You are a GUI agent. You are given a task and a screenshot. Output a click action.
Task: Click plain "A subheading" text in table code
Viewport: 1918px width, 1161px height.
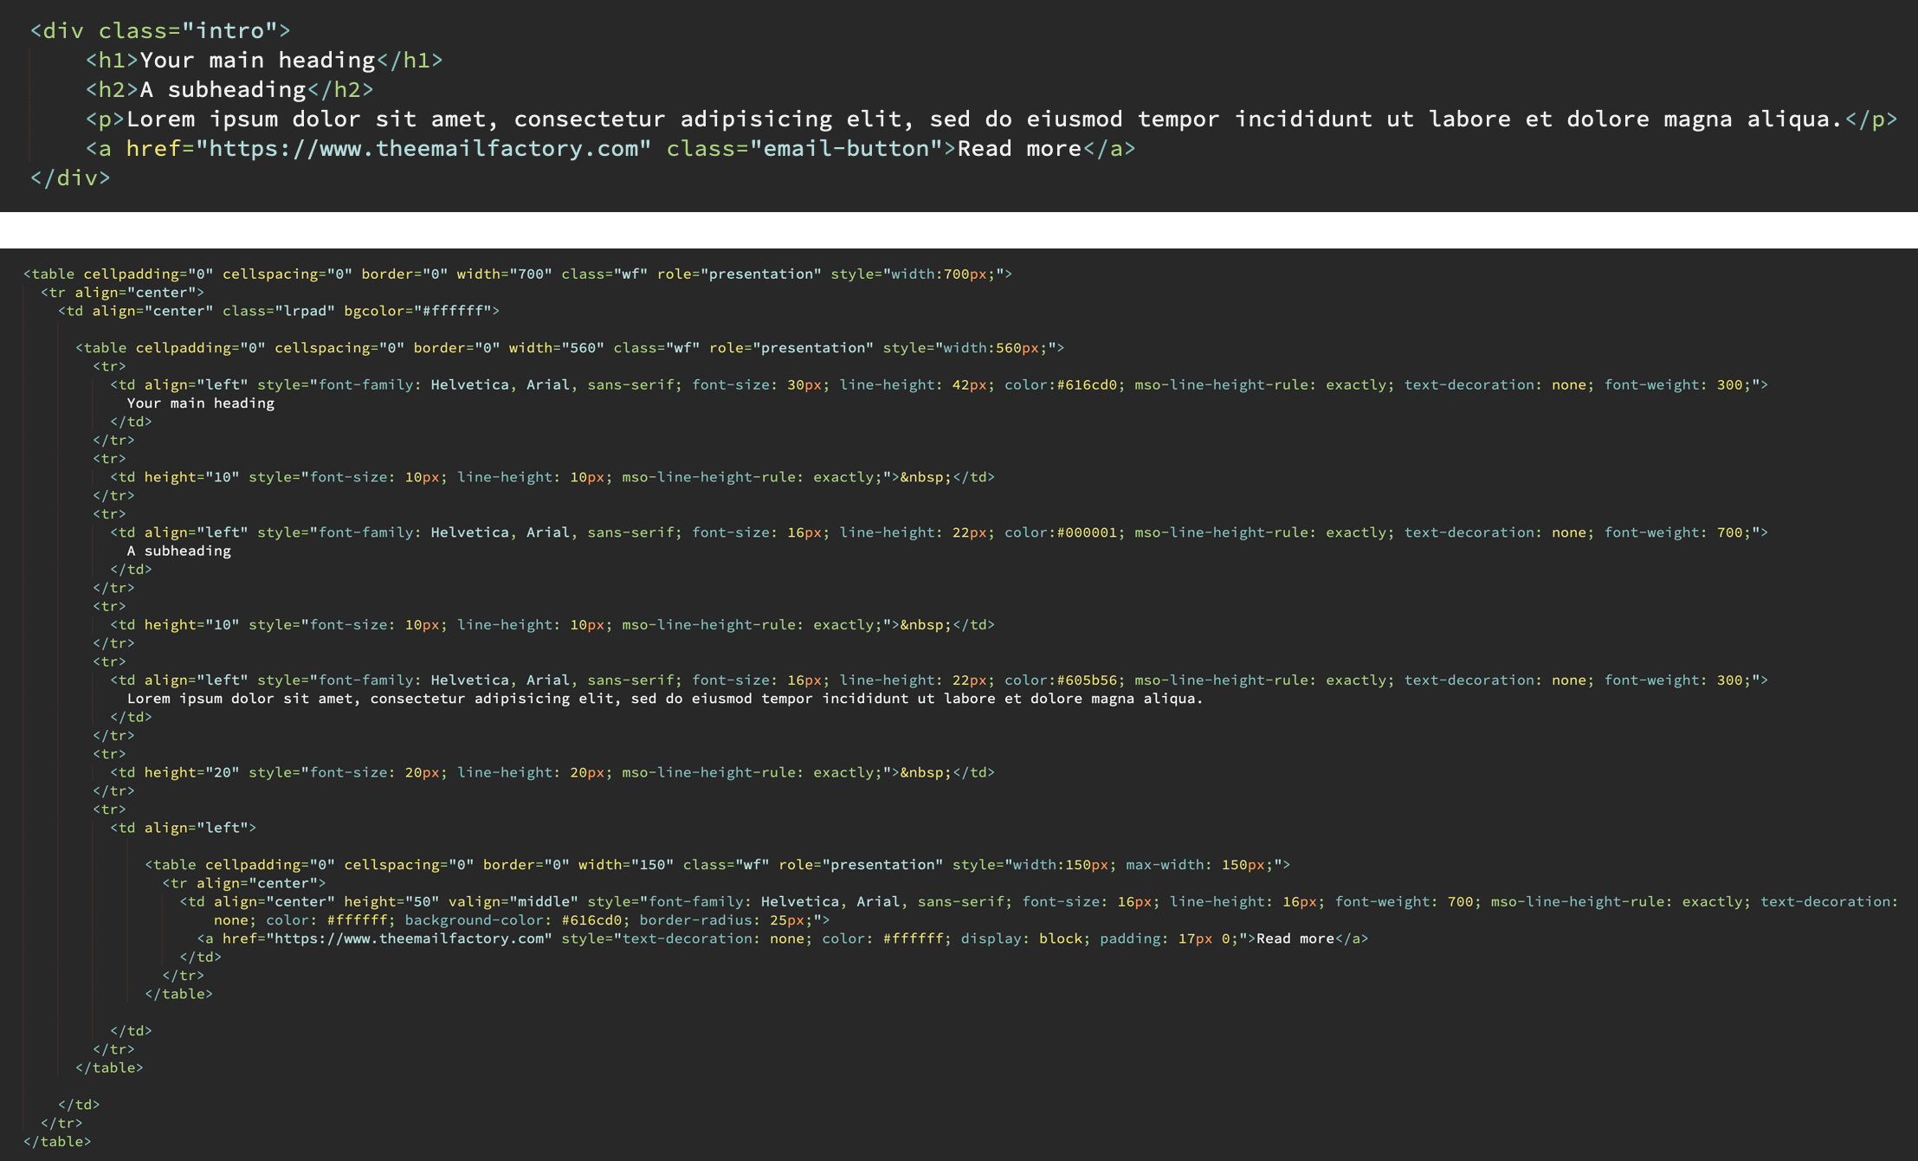[x=179, y=551]
